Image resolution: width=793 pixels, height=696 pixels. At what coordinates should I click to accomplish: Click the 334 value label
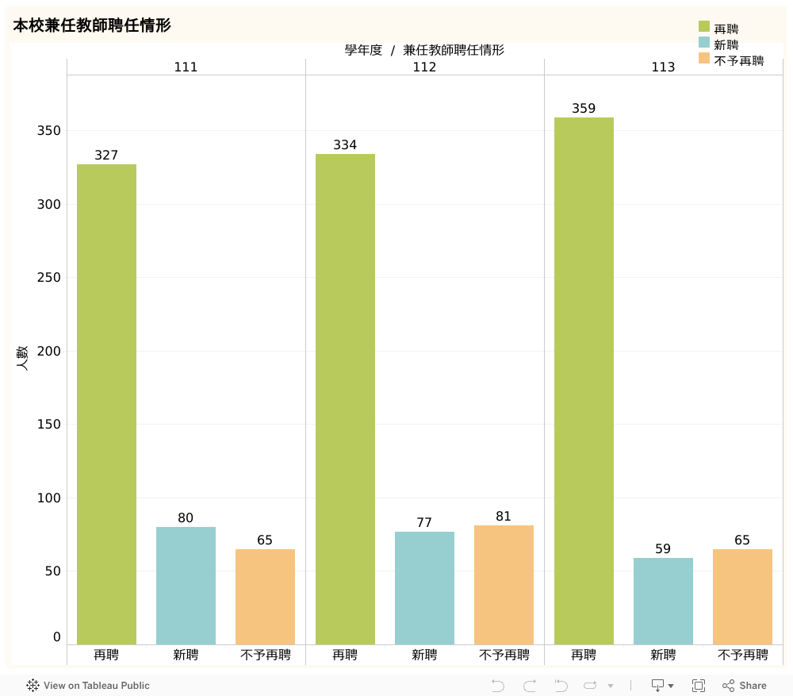click(x=346, y=144)
